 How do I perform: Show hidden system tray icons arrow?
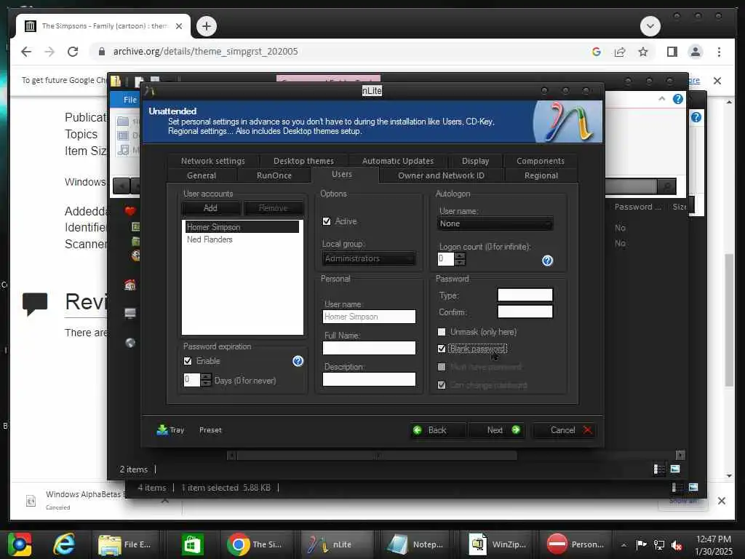click(x=624, y=544)
